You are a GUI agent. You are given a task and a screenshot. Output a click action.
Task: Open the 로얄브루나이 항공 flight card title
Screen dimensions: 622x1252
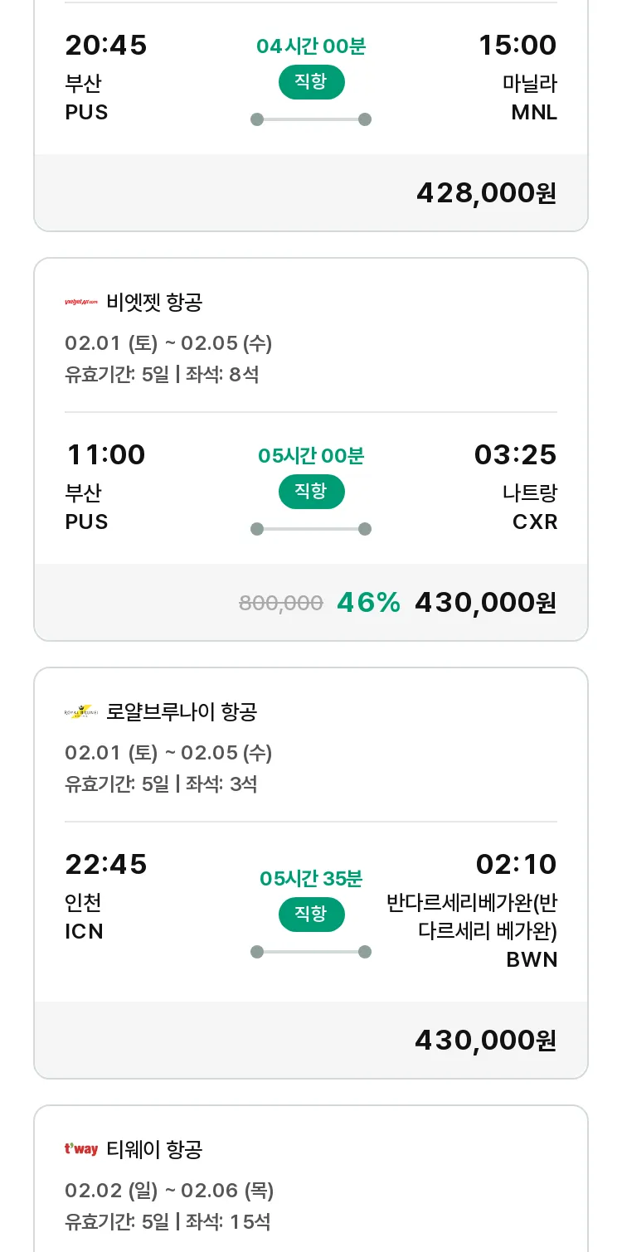click(182, 712)
